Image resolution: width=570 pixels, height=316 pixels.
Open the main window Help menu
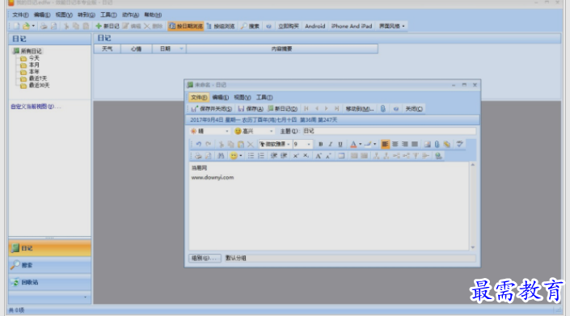click(x=153, y=15)
